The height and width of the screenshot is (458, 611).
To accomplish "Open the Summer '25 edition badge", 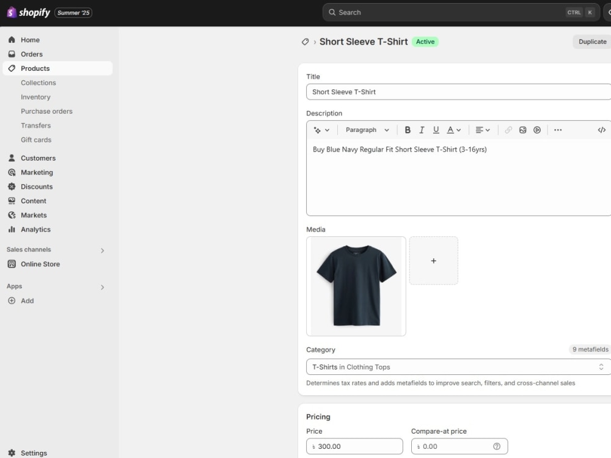I will pyautogui.click(x=73, y=12).
